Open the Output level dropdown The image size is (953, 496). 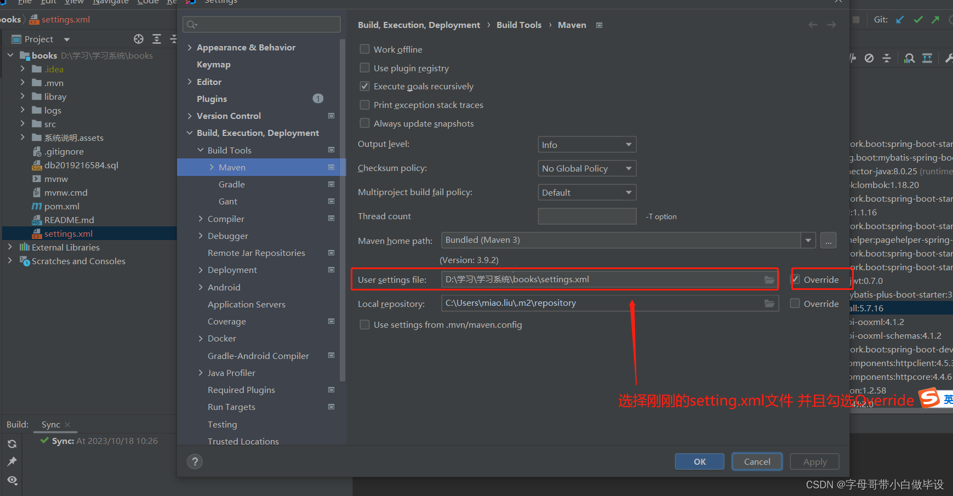click(587, 145)
